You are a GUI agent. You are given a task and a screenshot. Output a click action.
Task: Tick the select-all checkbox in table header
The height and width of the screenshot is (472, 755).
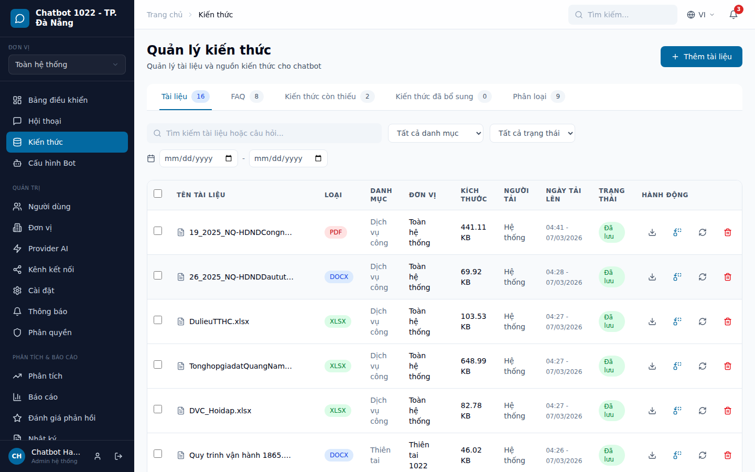click(158, 194)
